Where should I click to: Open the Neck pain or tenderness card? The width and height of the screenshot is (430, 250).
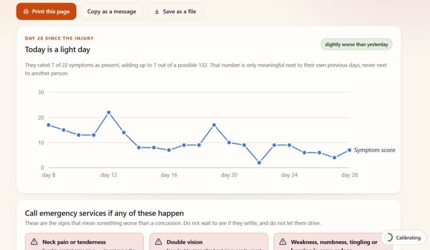[x=84, y=242]
